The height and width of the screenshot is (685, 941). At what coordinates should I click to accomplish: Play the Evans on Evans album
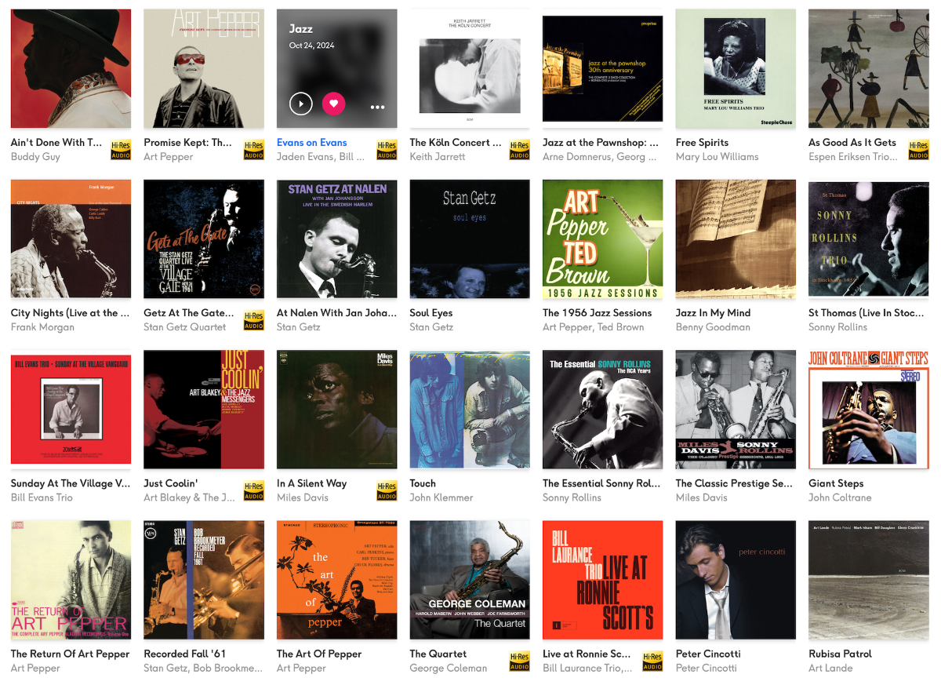click(x=301, y=104)
